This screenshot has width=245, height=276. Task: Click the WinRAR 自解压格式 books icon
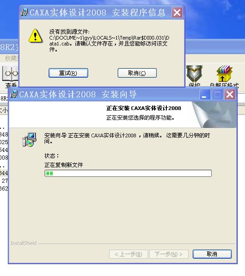224,73
